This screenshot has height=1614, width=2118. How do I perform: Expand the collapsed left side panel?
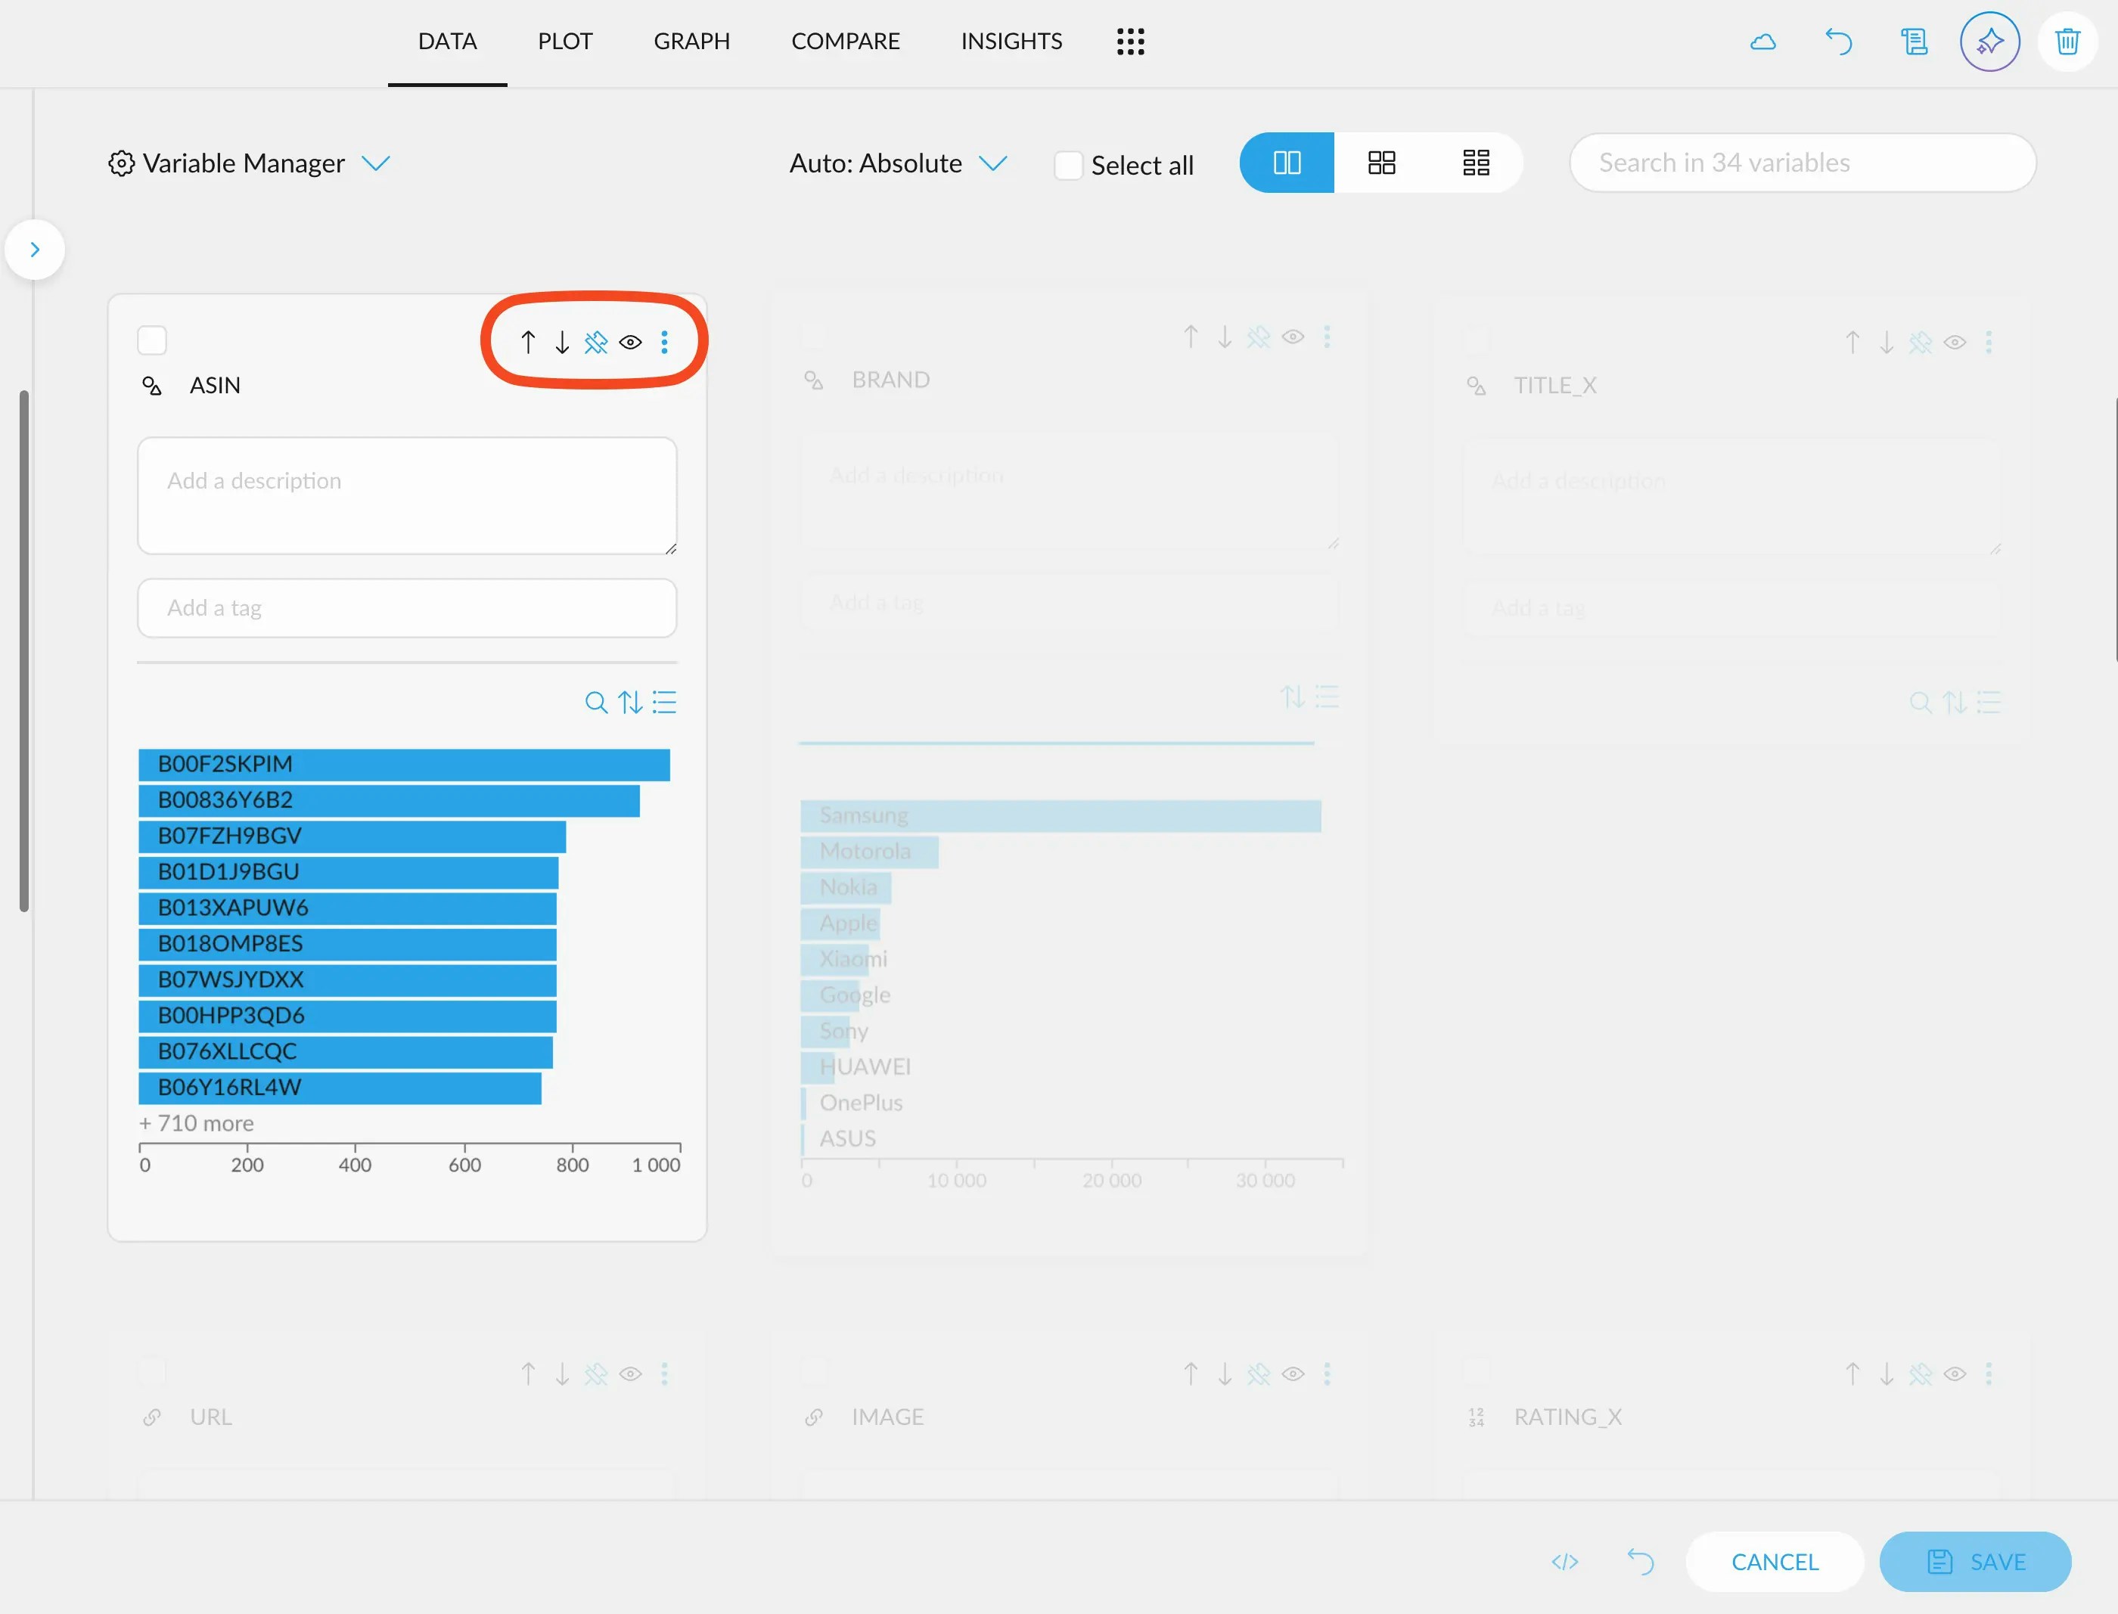coord(35,249)
